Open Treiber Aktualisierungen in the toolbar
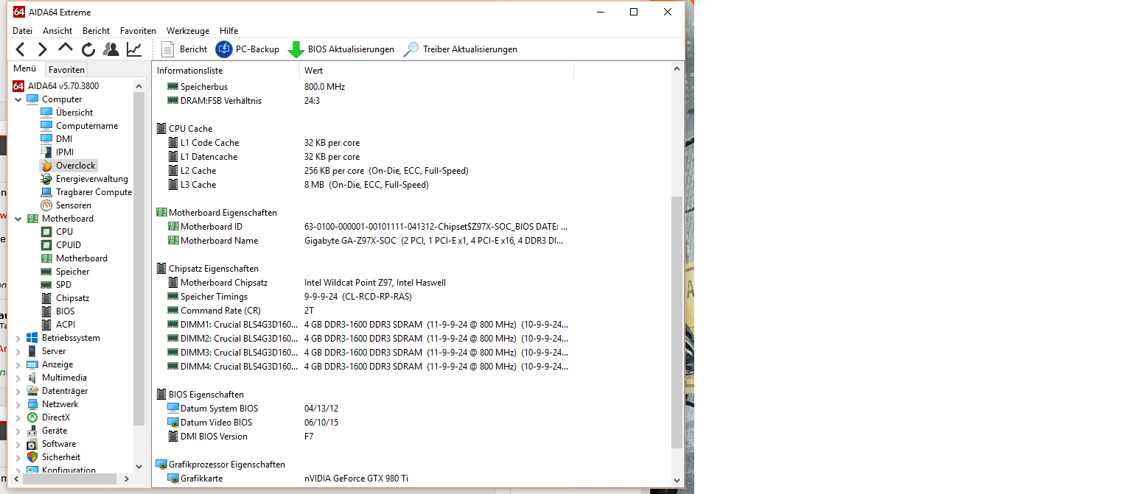Image resolution: width=1132 pixels, height=494 pixels. tap(461, 49)
